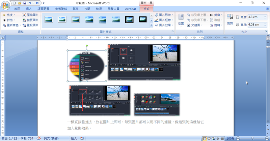Open the 開發人員 tab
This screenshot has width=270, height=141.
pyautogui.click(x=113, y=9)
